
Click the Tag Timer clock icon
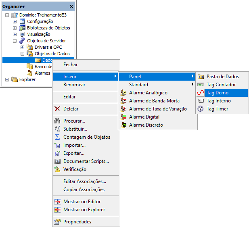201,109
